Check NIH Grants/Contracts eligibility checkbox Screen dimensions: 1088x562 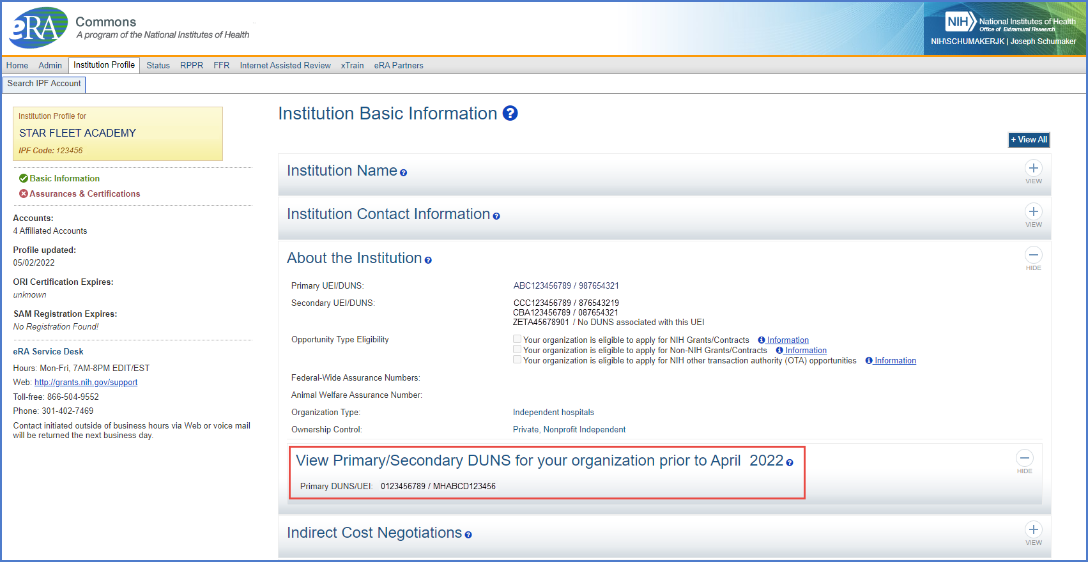tap(517, 339)
